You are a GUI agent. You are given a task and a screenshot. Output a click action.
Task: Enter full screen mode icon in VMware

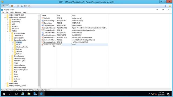[x=25, y=6]
